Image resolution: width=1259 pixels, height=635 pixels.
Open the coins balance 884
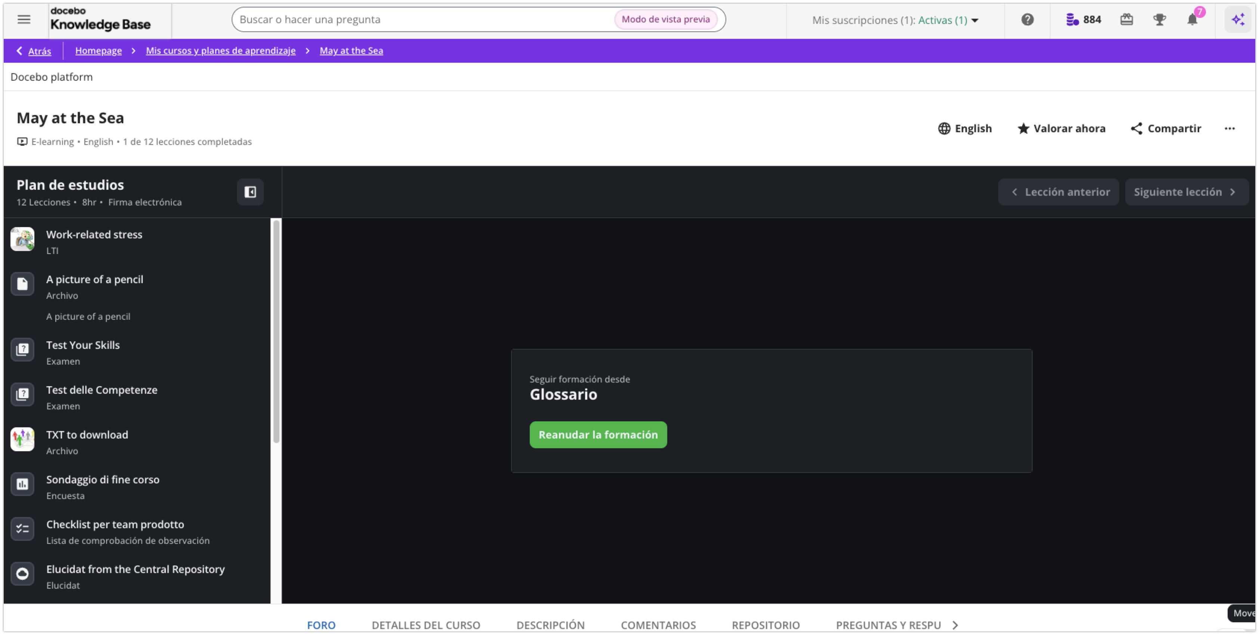(1083, 19)
